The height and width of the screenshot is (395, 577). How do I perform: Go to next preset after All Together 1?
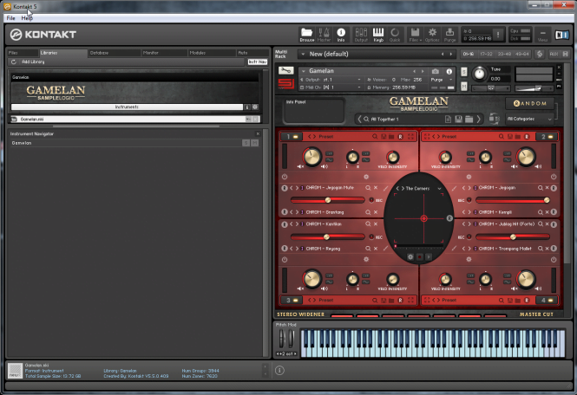(479, 119)
